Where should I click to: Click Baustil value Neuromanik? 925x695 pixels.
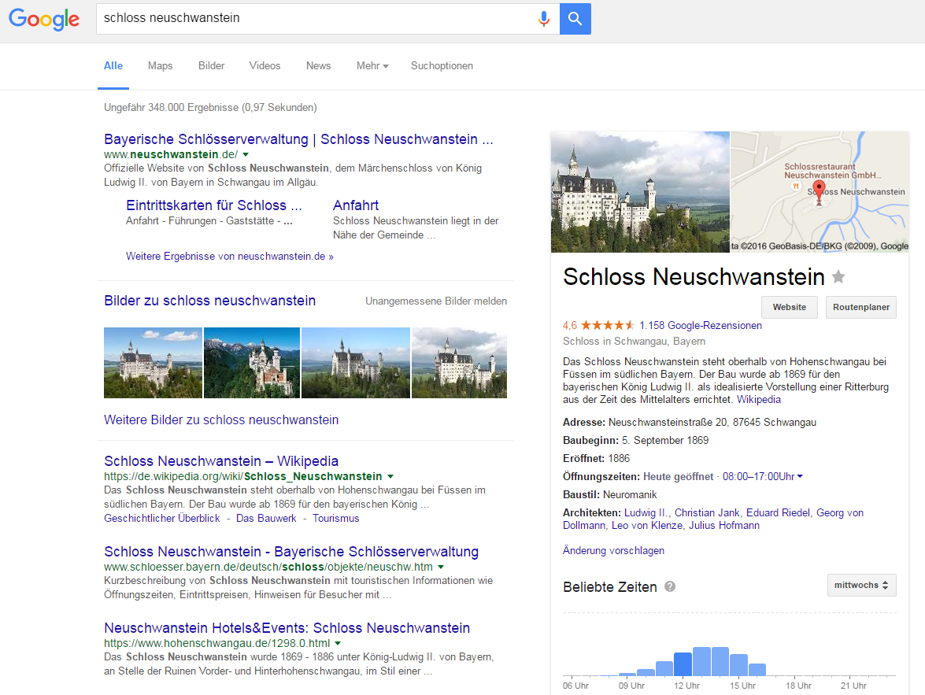(630, 495)
